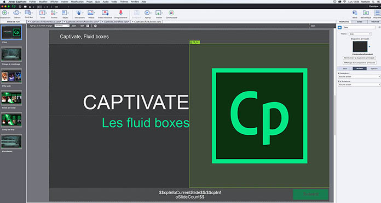Image resolution: width=381 pixels, height=203 pixels.
Task: Click 'Réinitialiser la diapositive principale' button
Action: point(359,58)
